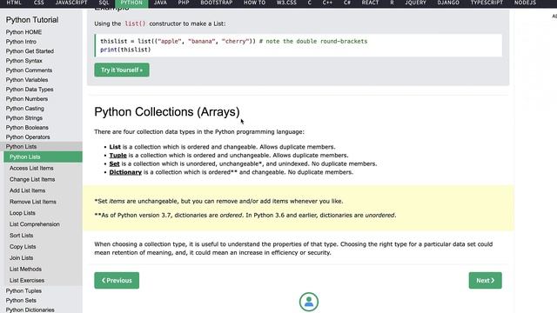
Task: Select the Python tab in navbar
Action: pyautogui.click(x=131, y=3)
